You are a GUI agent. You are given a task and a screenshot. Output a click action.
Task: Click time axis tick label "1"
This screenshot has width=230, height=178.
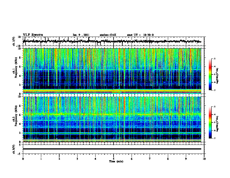41,159
